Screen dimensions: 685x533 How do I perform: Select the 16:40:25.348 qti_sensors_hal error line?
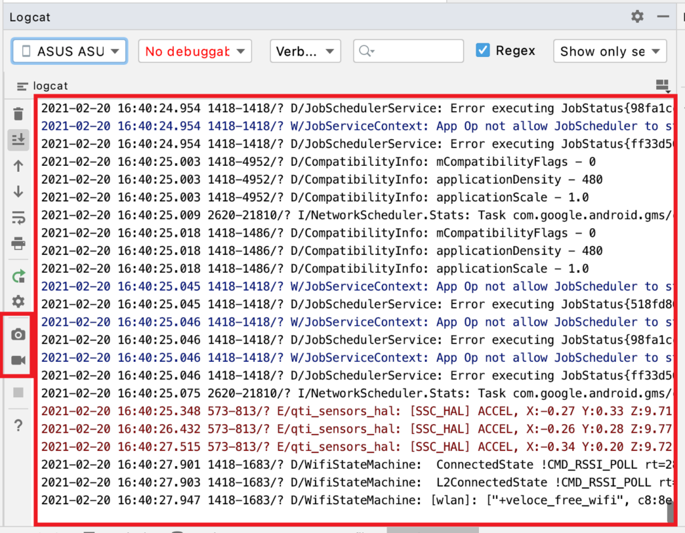click(x=357, y=411)
